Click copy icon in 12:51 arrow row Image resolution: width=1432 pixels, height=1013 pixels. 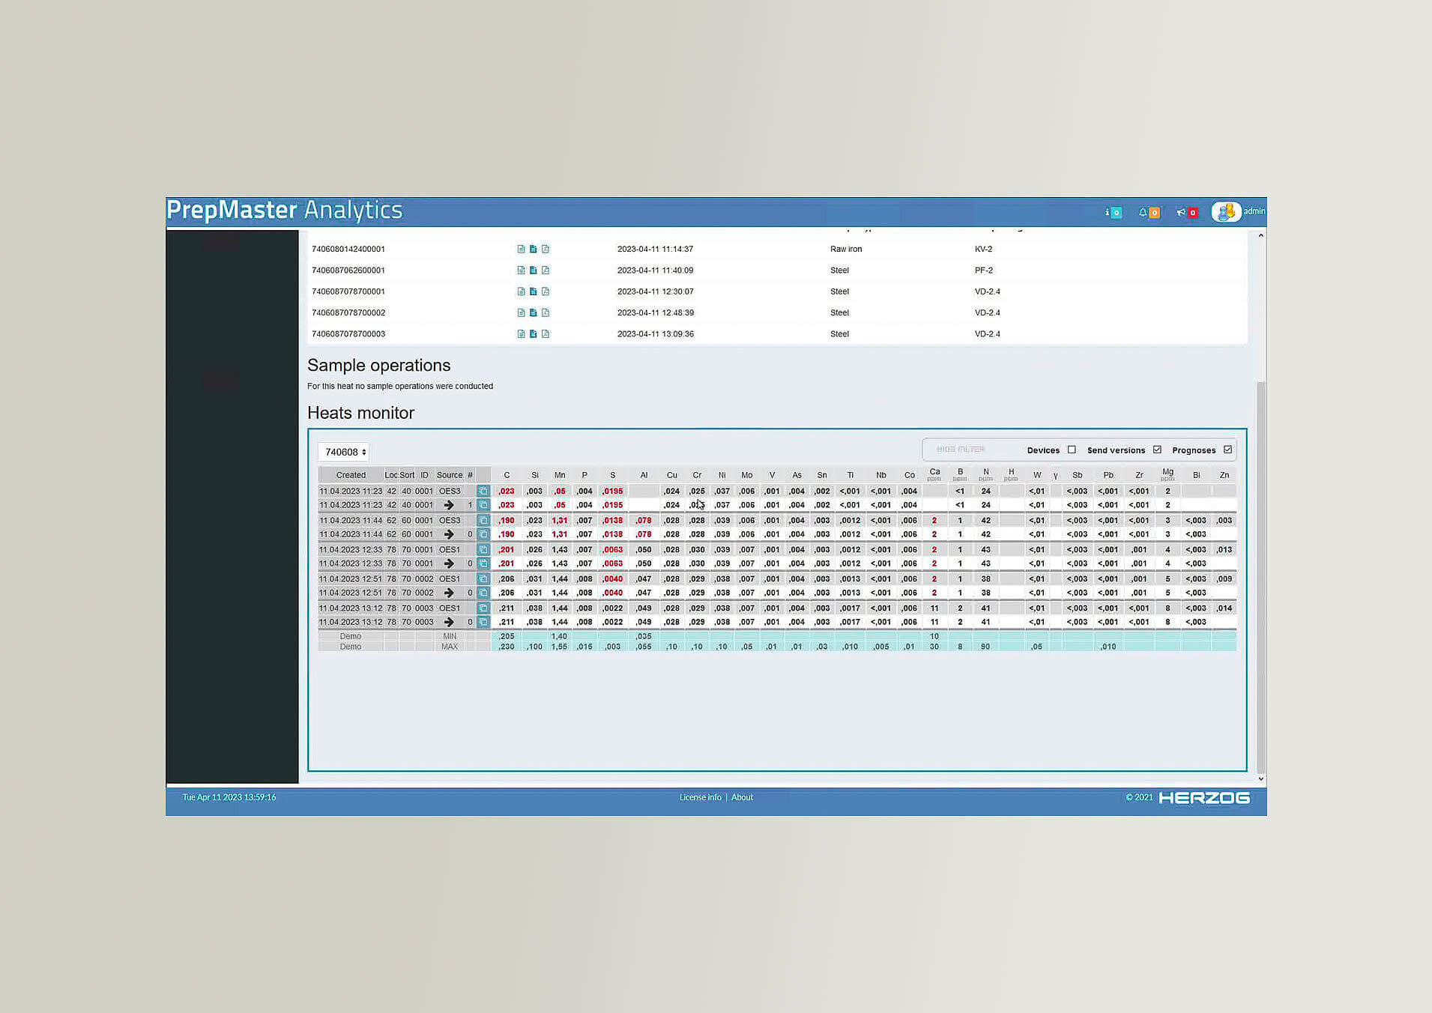pos(483,593)
